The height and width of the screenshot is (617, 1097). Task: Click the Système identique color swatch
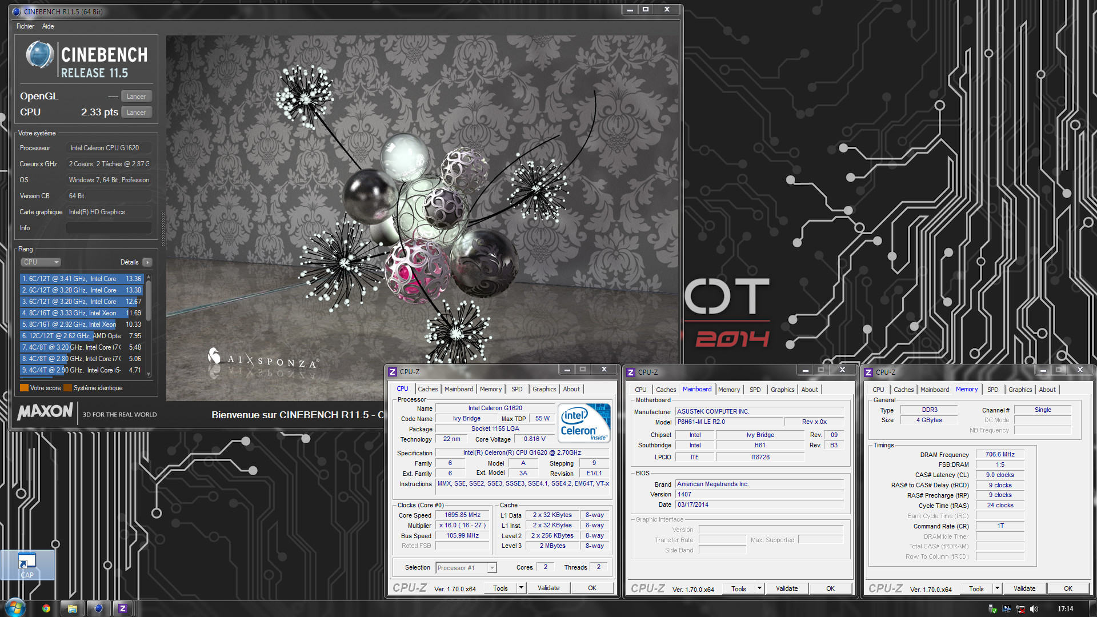click(x=67, y=388)
